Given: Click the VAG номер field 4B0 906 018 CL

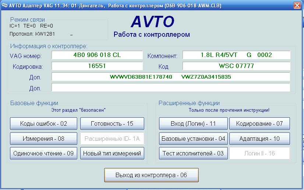Looking at the screenshot, I should click(97, 55).
